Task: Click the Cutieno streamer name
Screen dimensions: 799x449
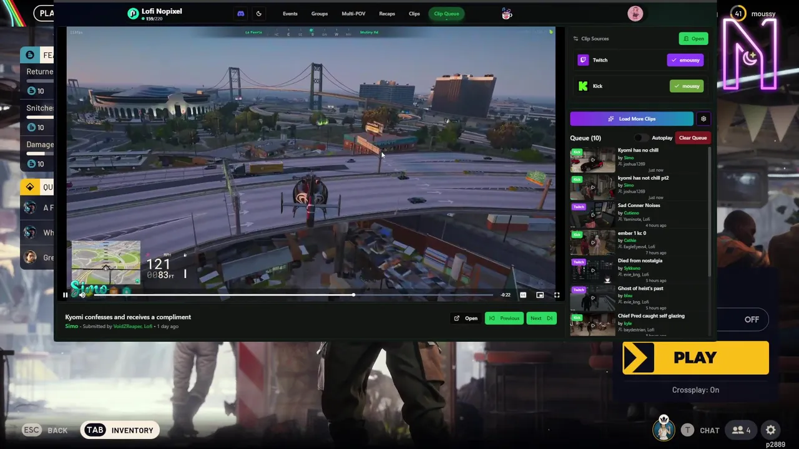Action: [x=631, y=213]
